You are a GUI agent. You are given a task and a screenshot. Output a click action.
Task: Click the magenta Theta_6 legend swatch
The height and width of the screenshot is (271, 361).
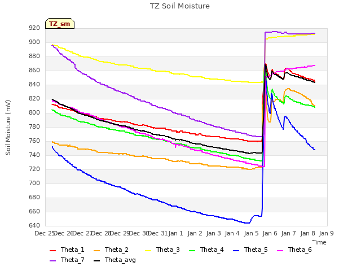pos(280,251)
